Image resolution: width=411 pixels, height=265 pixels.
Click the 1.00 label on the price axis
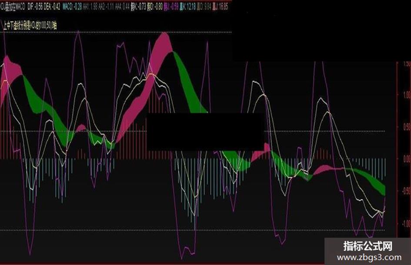coord(407,95)
